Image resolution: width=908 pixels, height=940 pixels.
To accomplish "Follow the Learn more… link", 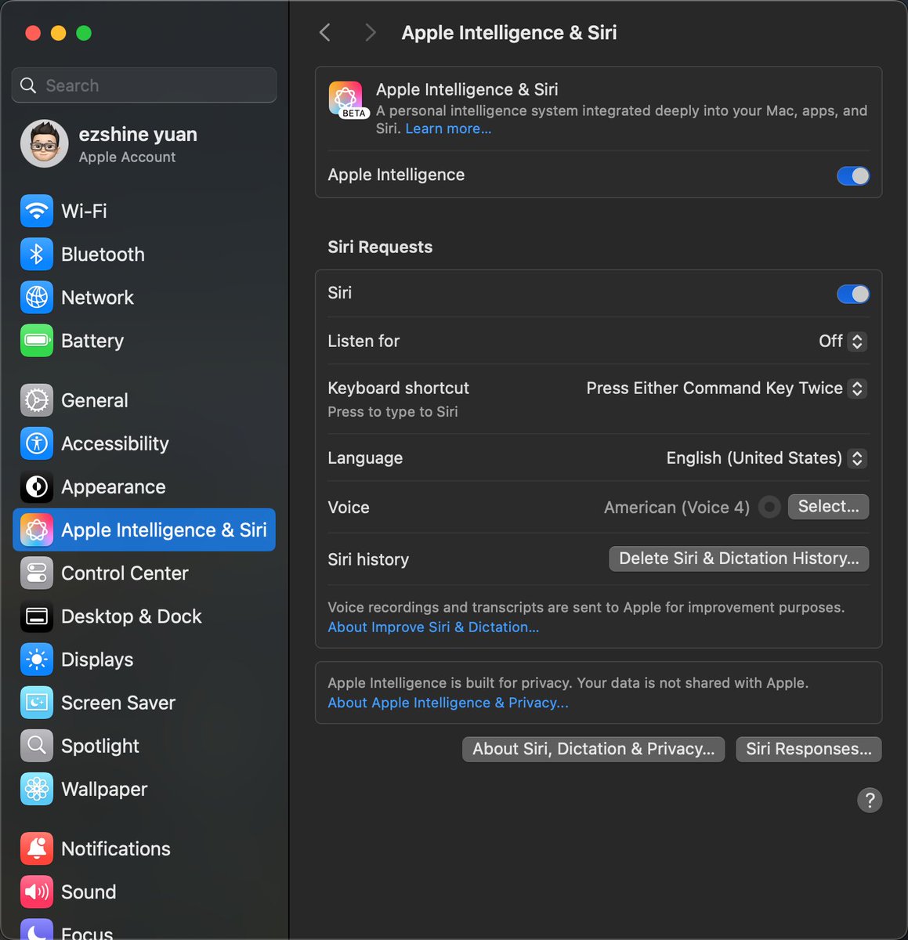I will click(x=448, y=128).
